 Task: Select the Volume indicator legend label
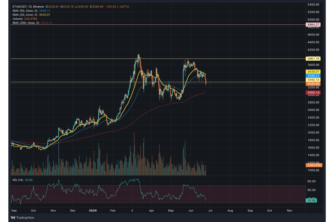coord(18,19)
